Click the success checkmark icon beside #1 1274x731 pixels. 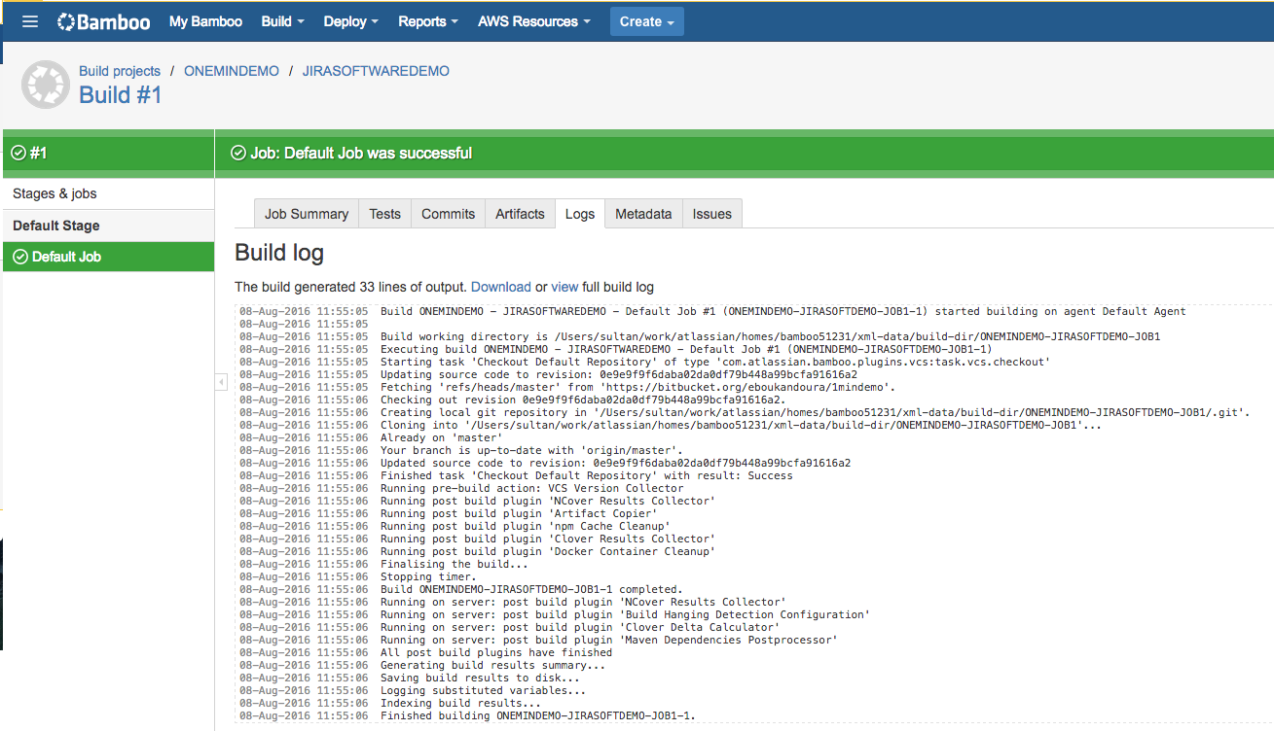(18, 153)
